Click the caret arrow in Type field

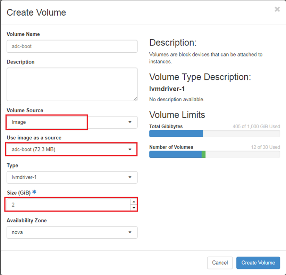[x=130, y=177]
